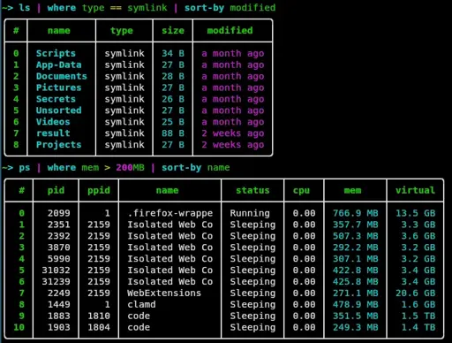Click the 'code' process with pid 1903
This screenshot has height=343, width=452.
click(139, 327)
